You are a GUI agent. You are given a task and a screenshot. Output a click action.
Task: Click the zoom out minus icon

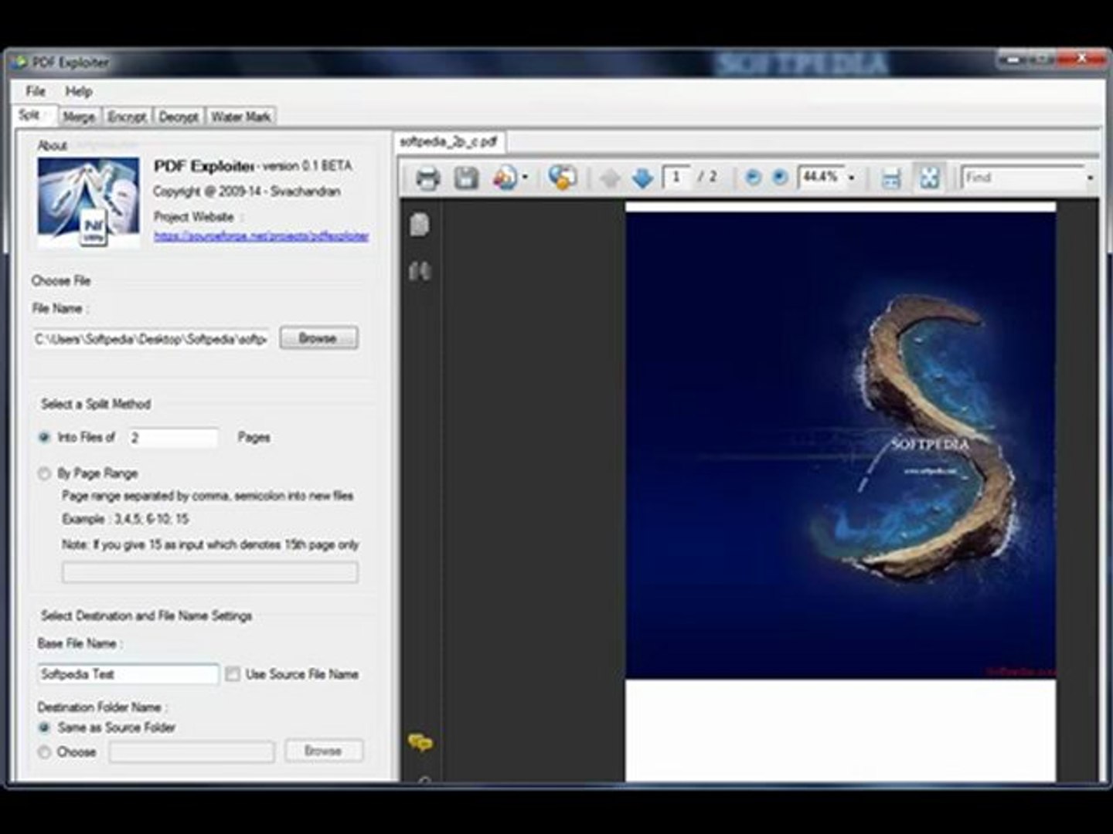(x=752, y=178)
